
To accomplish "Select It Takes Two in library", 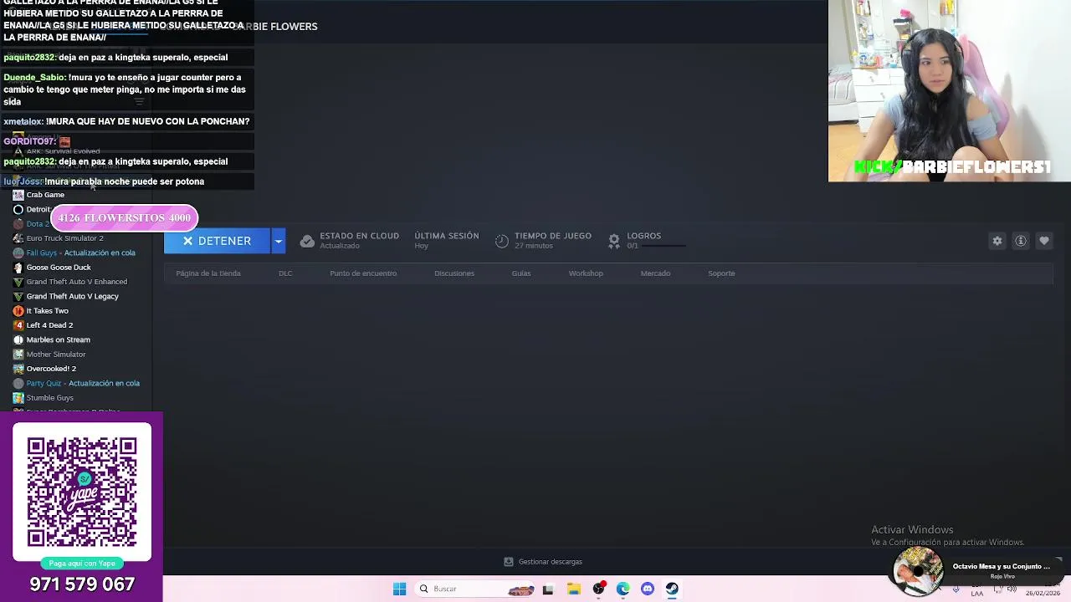I will [x=48, y=311].
